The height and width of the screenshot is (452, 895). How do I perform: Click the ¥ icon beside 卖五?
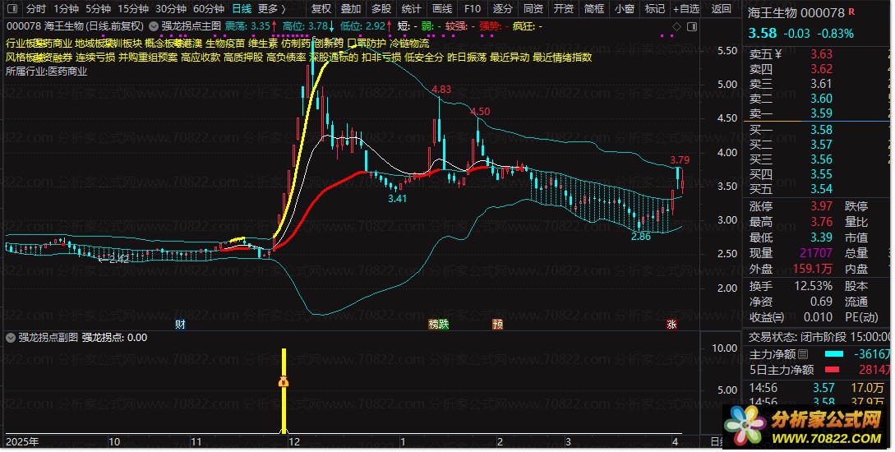point(778,55)
